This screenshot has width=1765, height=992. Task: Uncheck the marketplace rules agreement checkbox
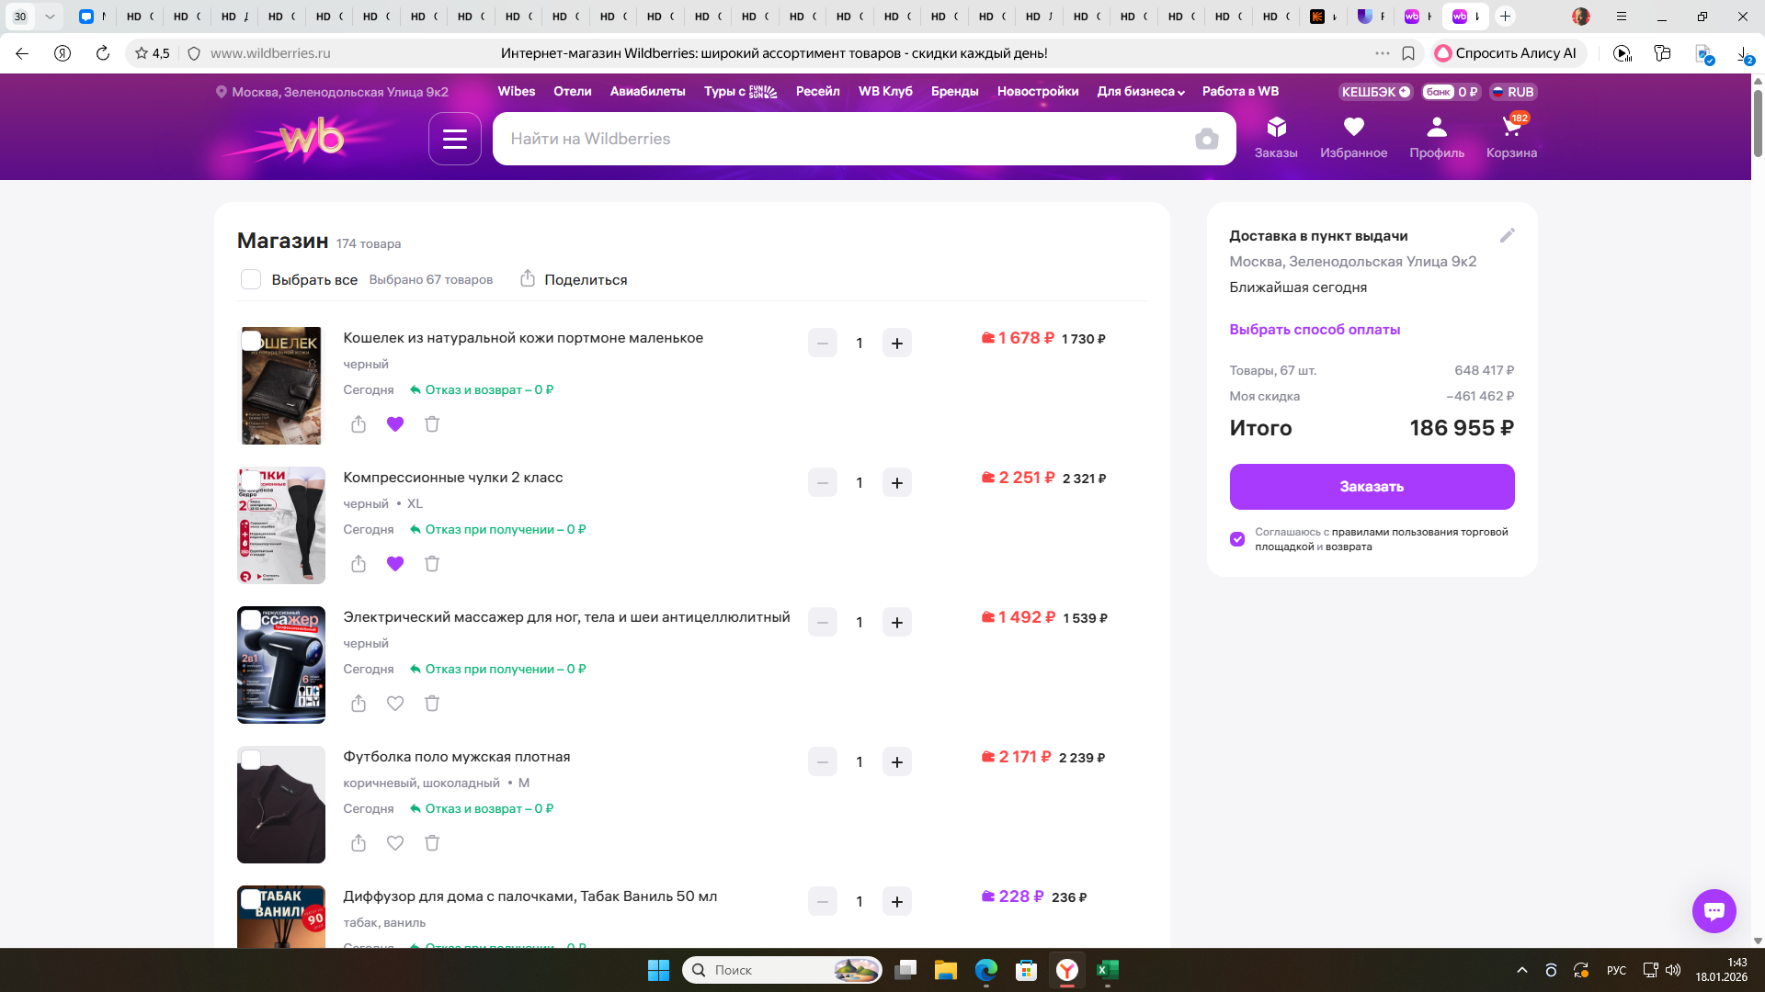pos(1237,539)
